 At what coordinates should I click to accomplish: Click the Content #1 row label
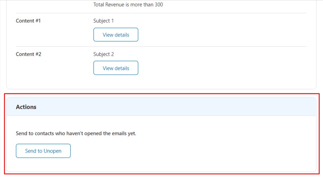point(28,21)
